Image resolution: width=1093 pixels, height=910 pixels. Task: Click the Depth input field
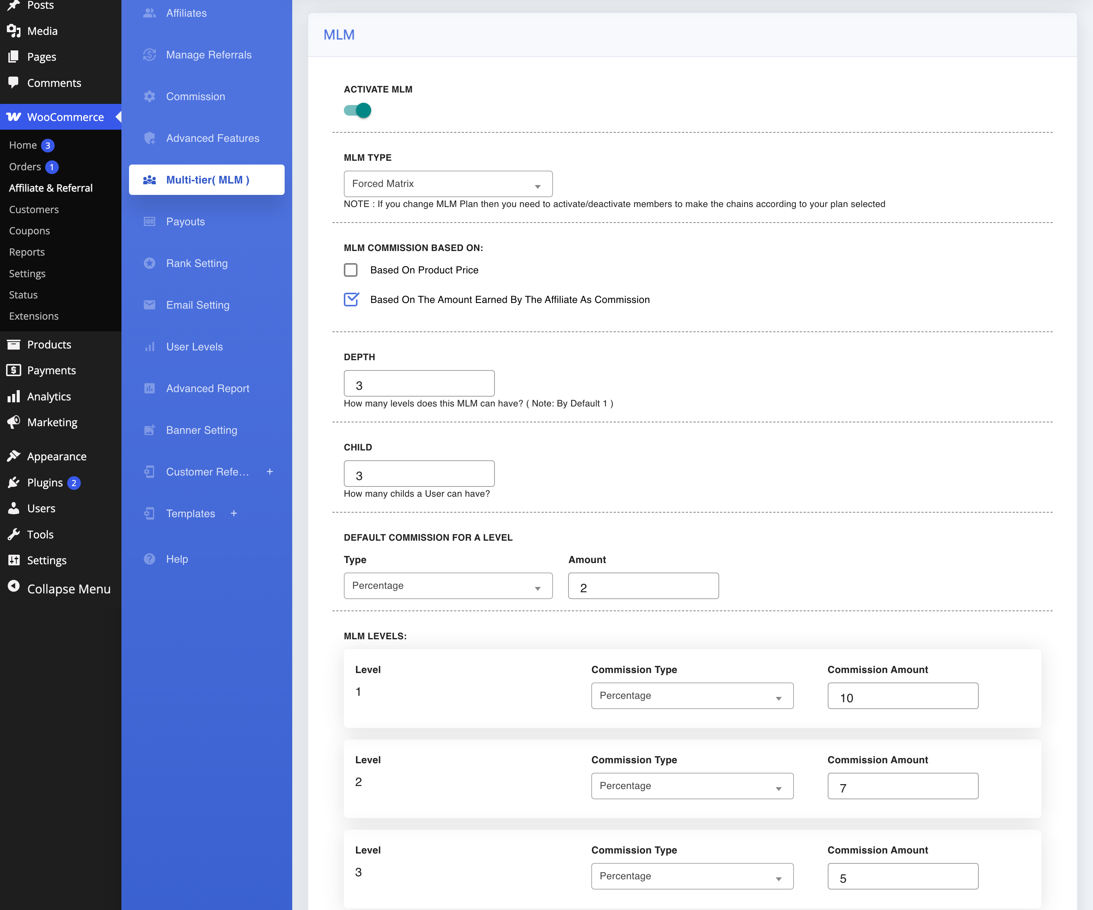tap(419, 384)
